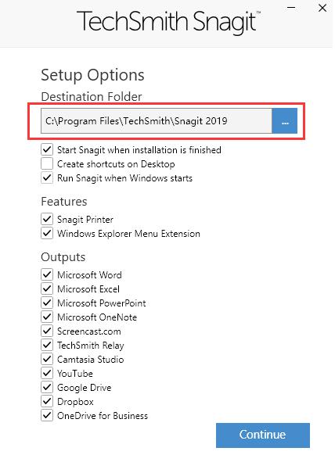Deselect Microsoft PowerPoint output
Viewport: 335px width, 455px height.
coord(47,303)
